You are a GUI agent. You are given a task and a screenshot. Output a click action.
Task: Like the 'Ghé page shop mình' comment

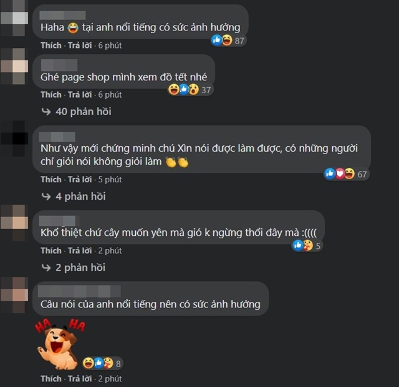[x=51, y=95]
